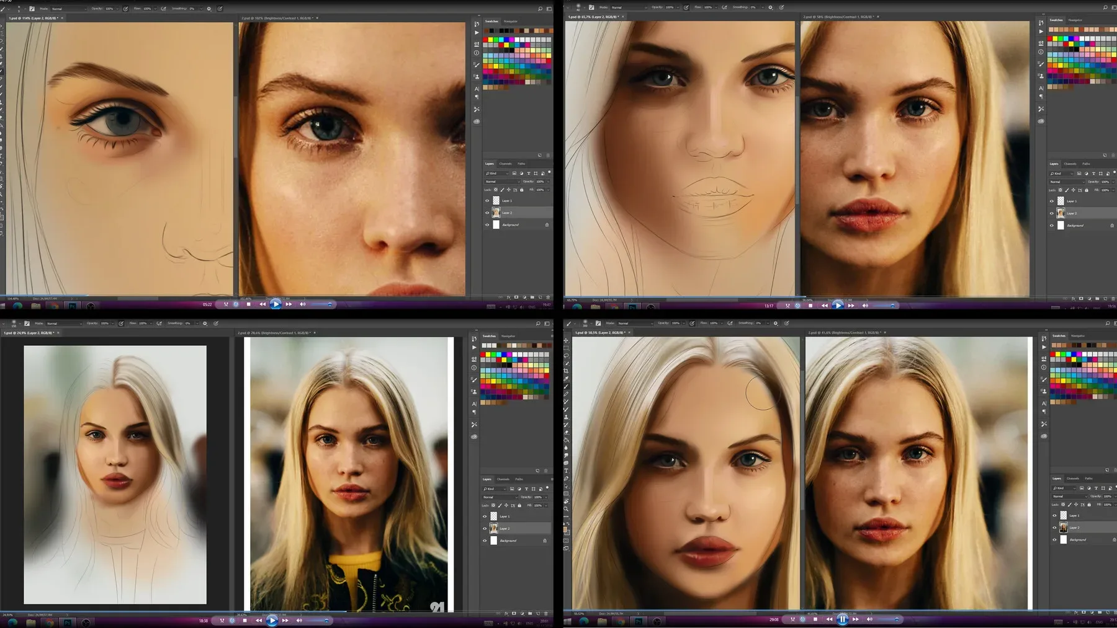
Task: Select the Brush tool in the toolbar
Action: click(567, 386)
